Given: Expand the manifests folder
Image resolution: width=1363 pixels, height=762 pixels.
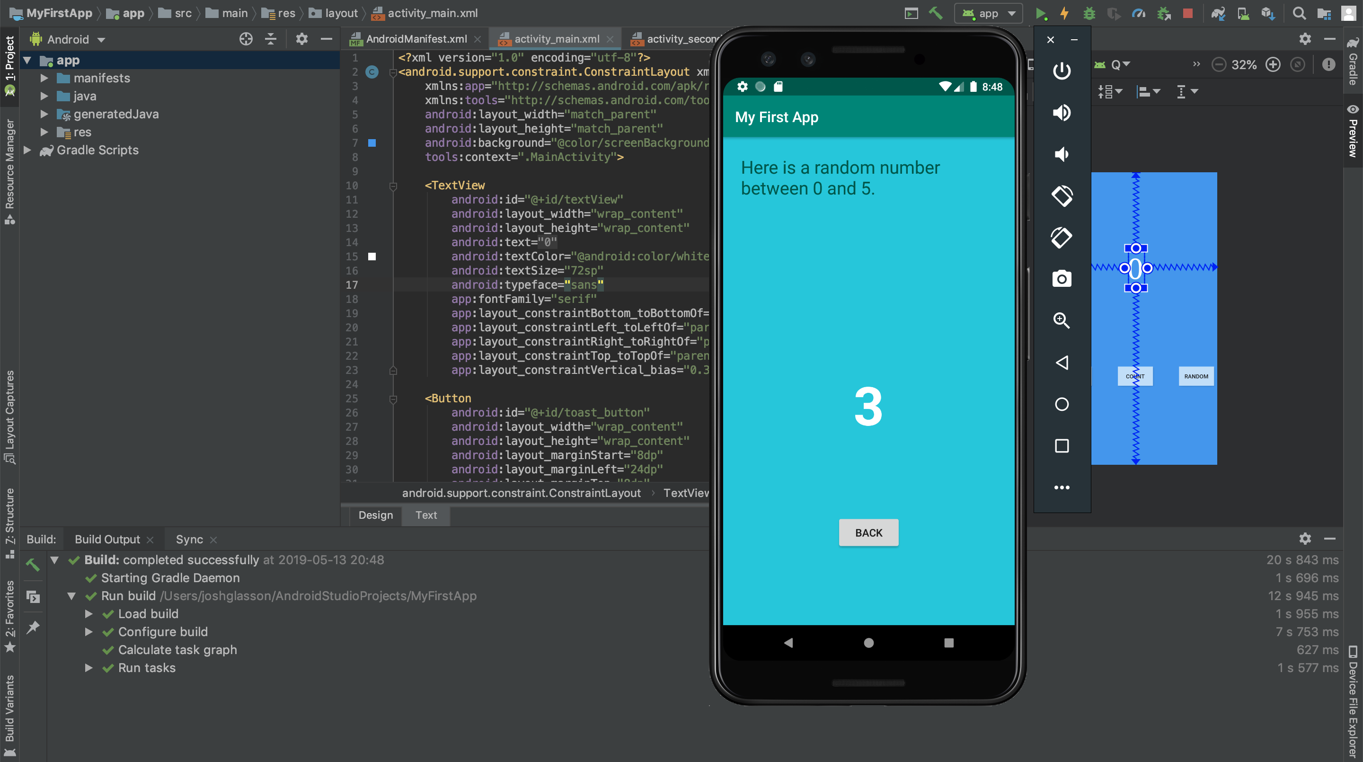Looking at the screenshot, I should point(44,78).
